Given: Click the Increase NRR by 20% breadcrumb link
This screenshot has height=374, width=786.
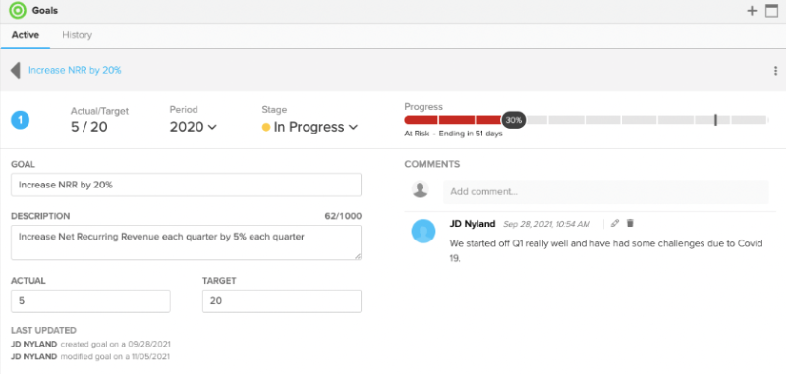Looking at the screenshot, I should (75, 70).
